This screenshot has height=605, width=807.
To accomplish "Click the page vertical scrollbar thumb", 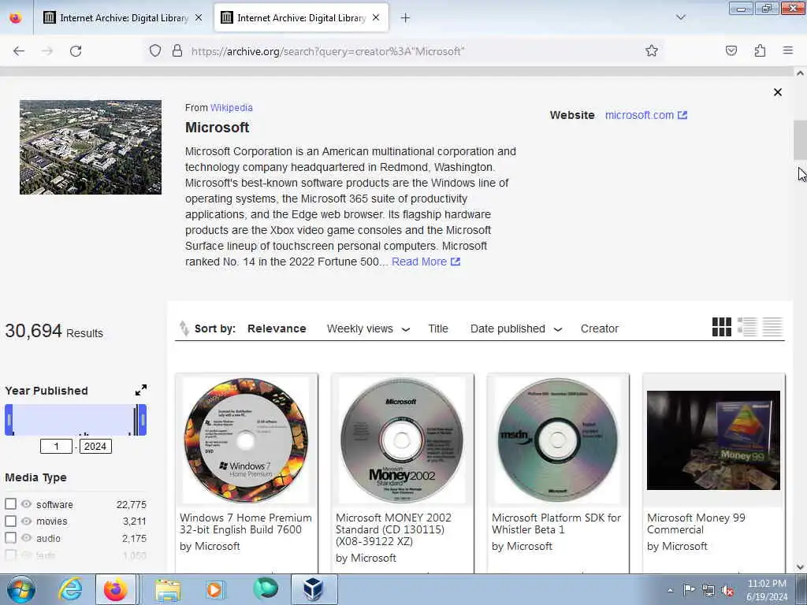I will (x=800, y=140).
